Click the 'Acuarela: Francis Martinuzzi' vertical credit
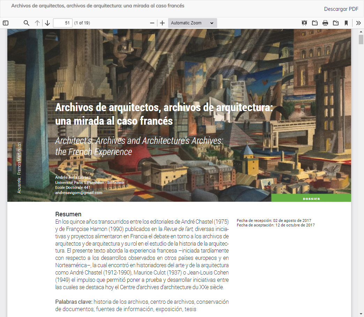 pos(19,168)
